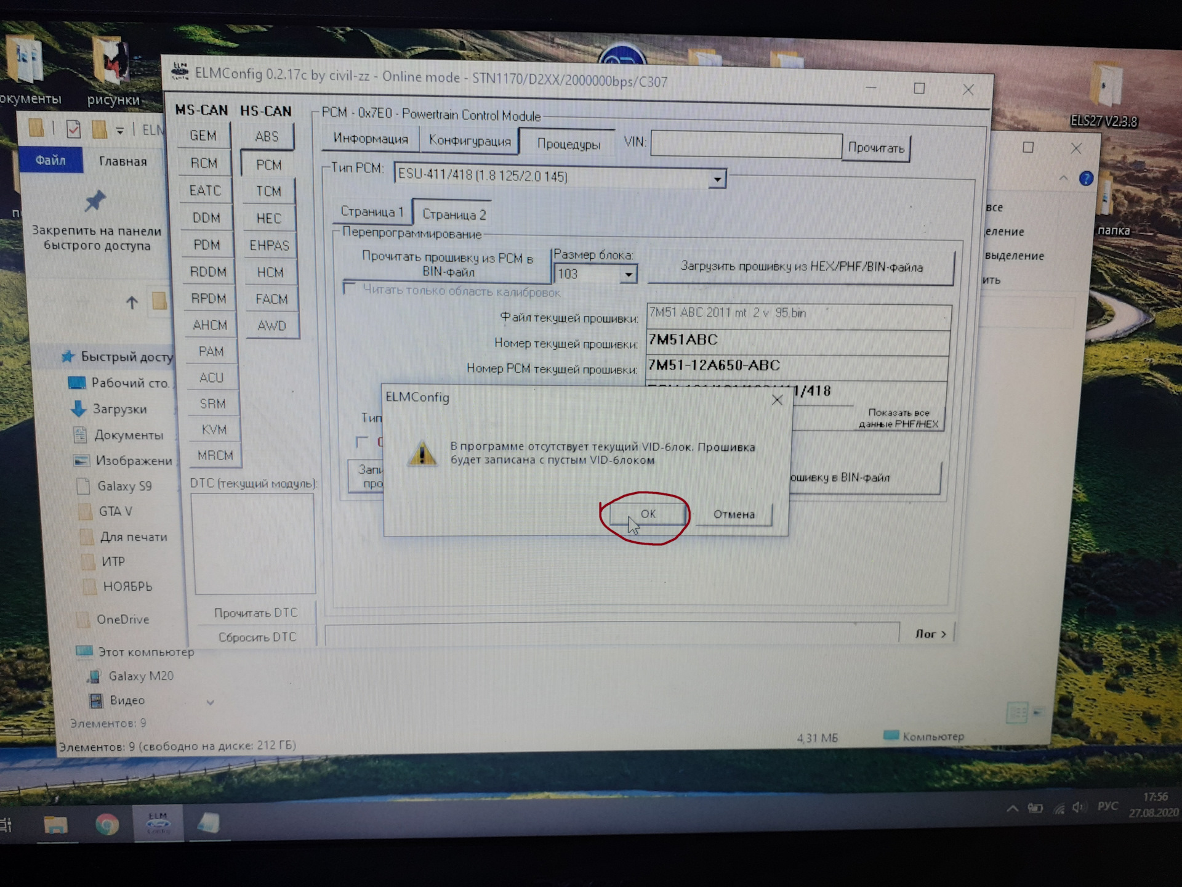
Task: Open Chrome from the taskbar
Action: (x=107, y=824)
